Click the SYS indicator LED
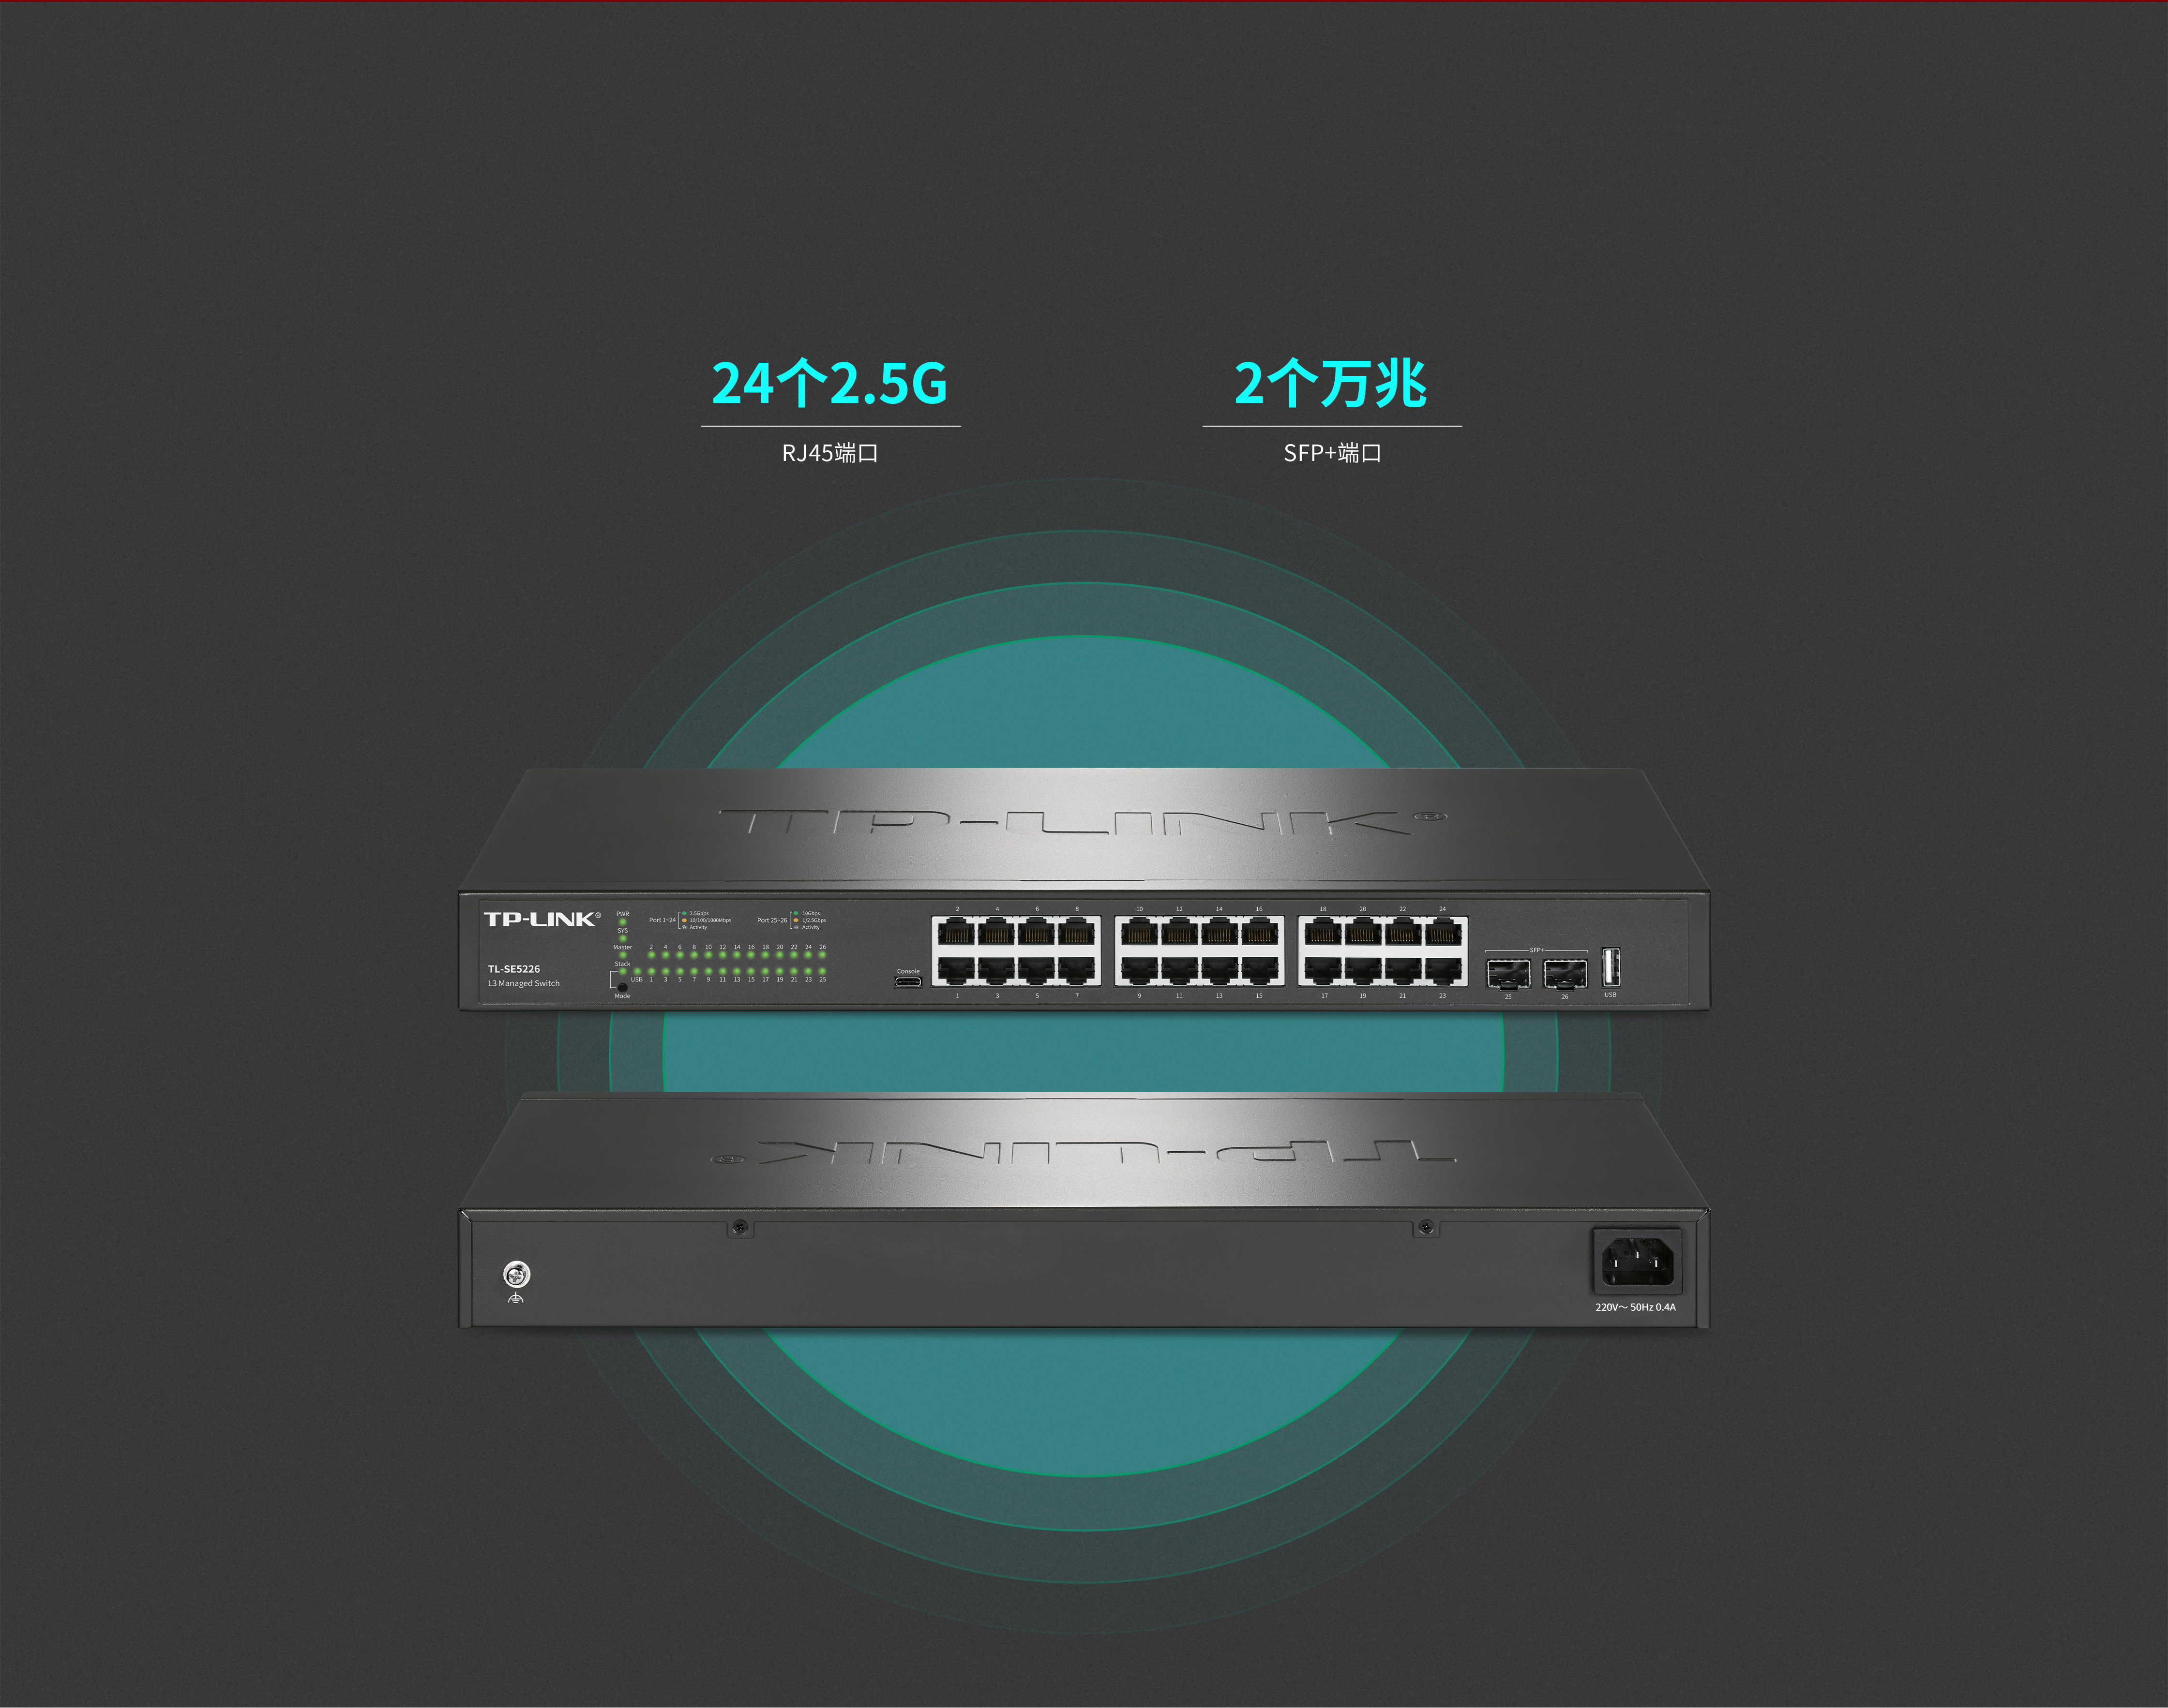 (622, 938)
